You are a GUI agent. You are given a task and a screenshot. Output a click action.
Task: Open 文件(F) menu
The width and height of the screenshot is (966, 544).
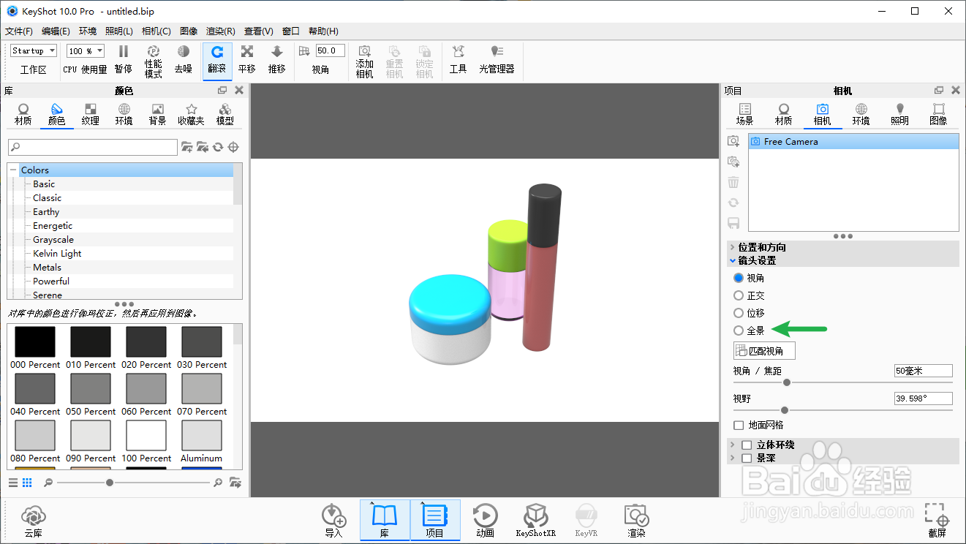point(19,31)
